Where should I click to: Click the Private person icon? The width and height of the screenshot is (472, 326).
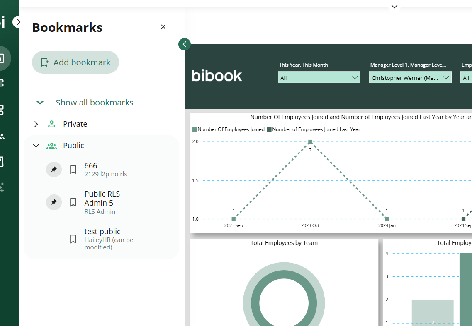51,124
